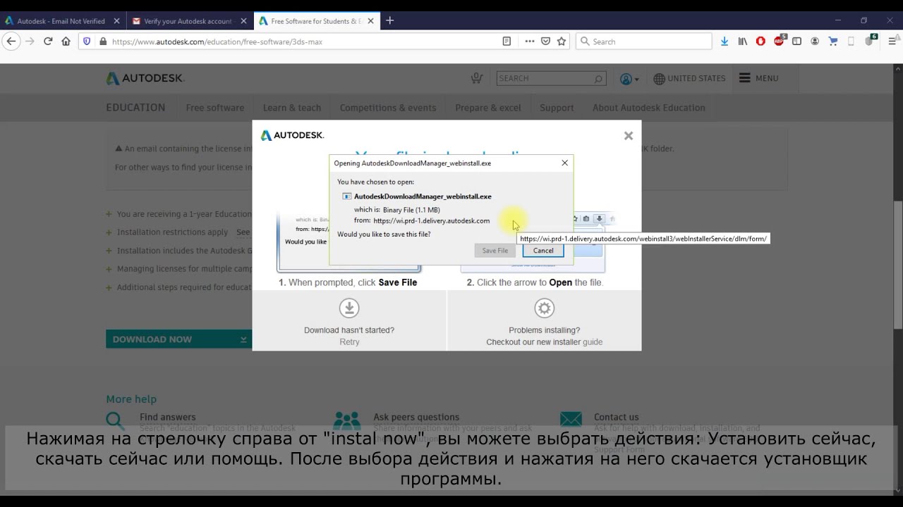Click the Problems installing gear icon
903x507 pixels.
(544, 308)
